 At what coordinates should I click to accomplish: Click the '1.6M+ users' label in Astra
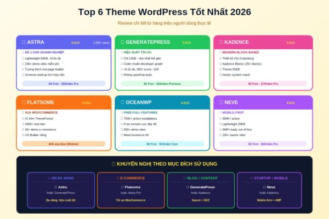[x=101, y=43]
